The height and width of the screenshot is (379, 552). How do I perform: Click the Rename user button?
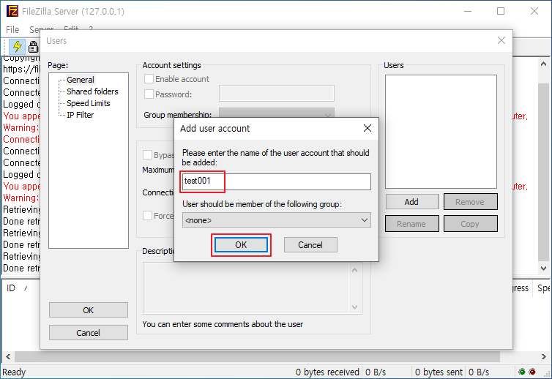click(412, 224)
